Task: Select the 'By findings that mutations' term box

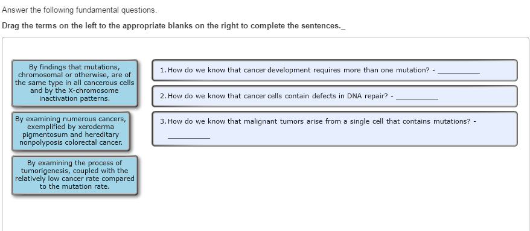Action: (75, 83)
